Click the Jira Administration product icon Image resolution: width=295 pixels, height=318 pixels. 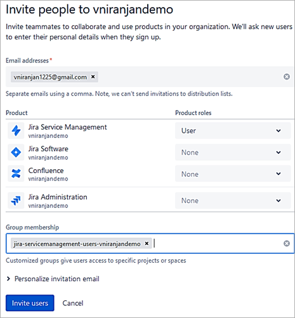(x=16, y=200)
